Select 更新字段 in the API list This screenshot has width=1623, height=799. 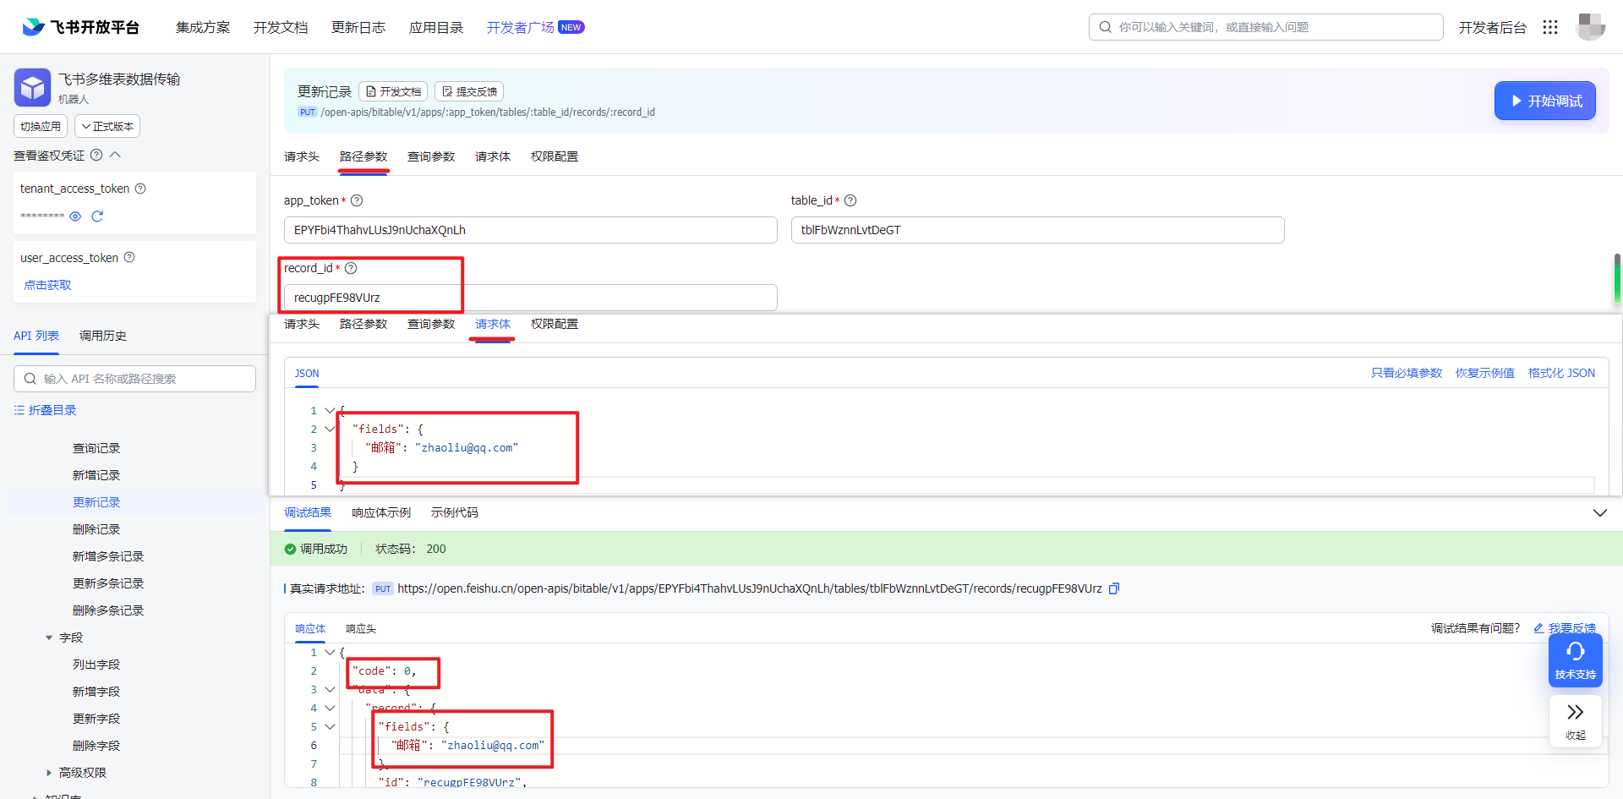tap(96, 719)
